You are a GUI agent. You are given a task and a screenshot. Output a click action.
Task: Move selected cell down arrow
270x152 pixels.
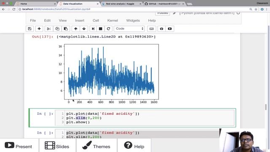(84, 29)
